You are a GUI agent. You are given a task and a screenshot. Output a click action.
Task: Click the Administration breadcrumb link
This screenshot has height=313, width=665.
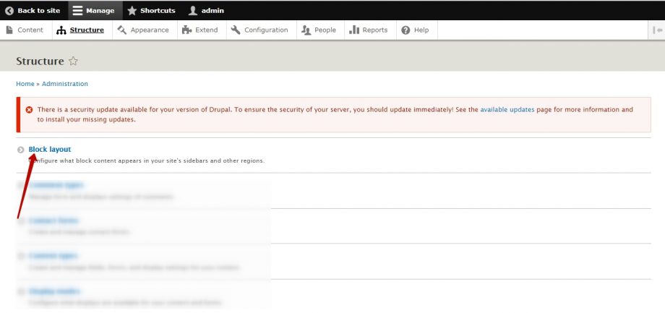coord(65,84)
